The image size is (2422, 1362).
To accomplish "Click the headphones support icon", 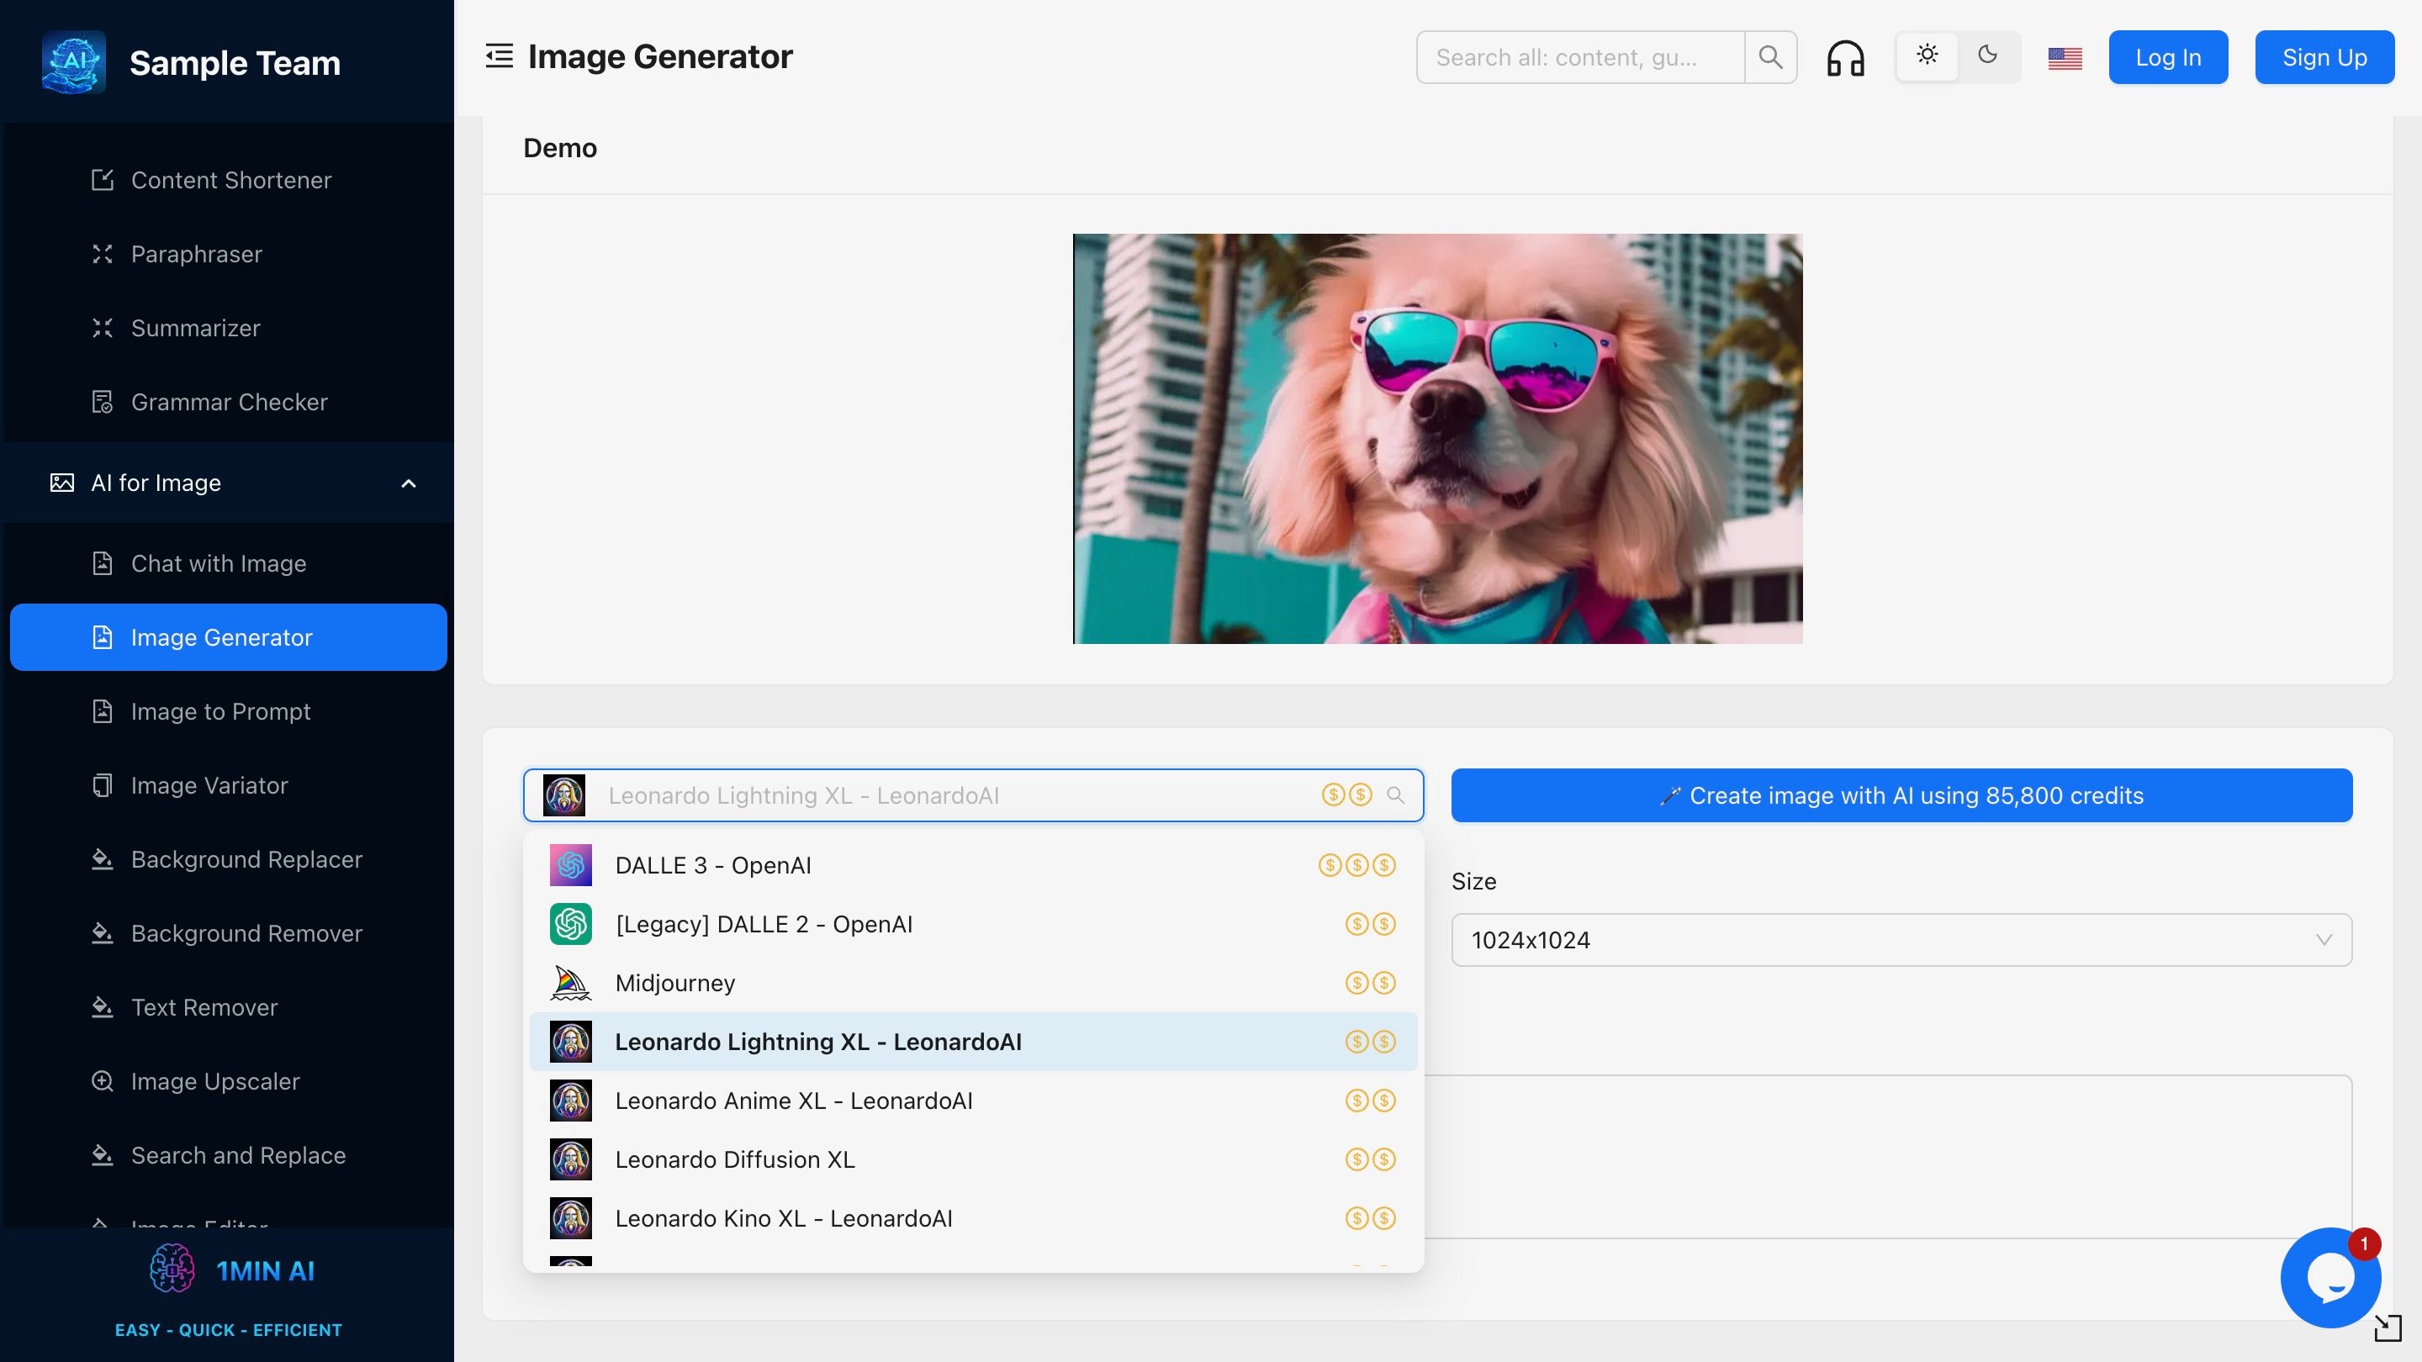I will [x=1845, y=57].
